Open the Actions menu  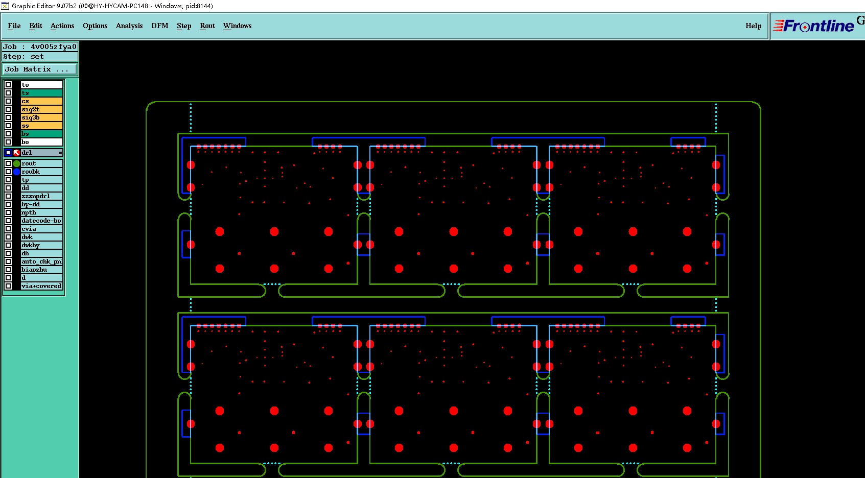pyautogui.click(x=62, y=26)
